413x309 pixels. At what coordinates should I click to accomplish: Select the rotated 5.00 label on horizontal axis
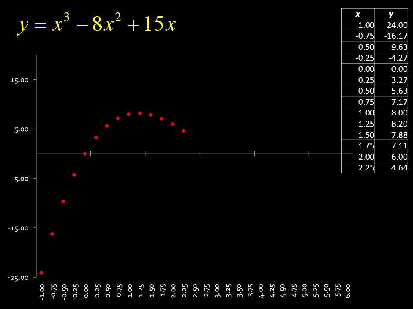(305, 291)
